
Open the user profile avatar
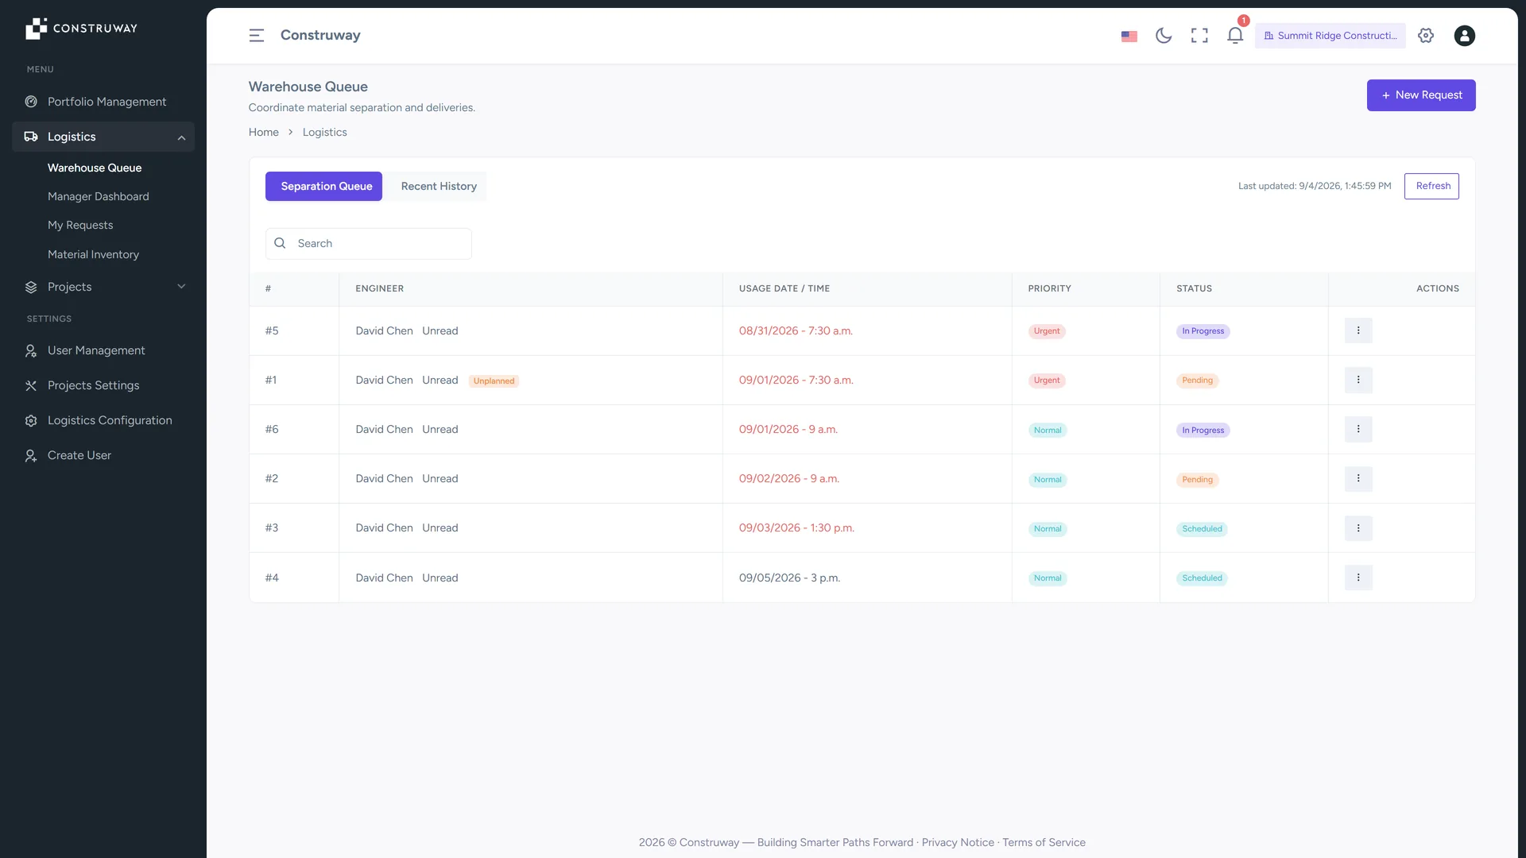(1464, 36)
